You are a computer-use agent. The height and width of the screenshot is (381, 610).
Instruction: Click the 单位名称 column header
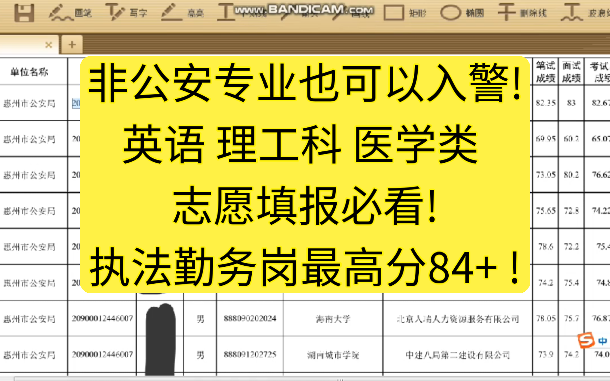point(29,72)
